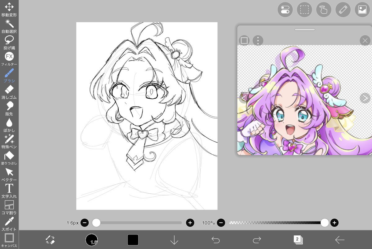Image resolution: width=372 pixels, height=249 pixels.
Task: Select the Blur (ぼかし) tool
Action: click(x=9, y=125)
